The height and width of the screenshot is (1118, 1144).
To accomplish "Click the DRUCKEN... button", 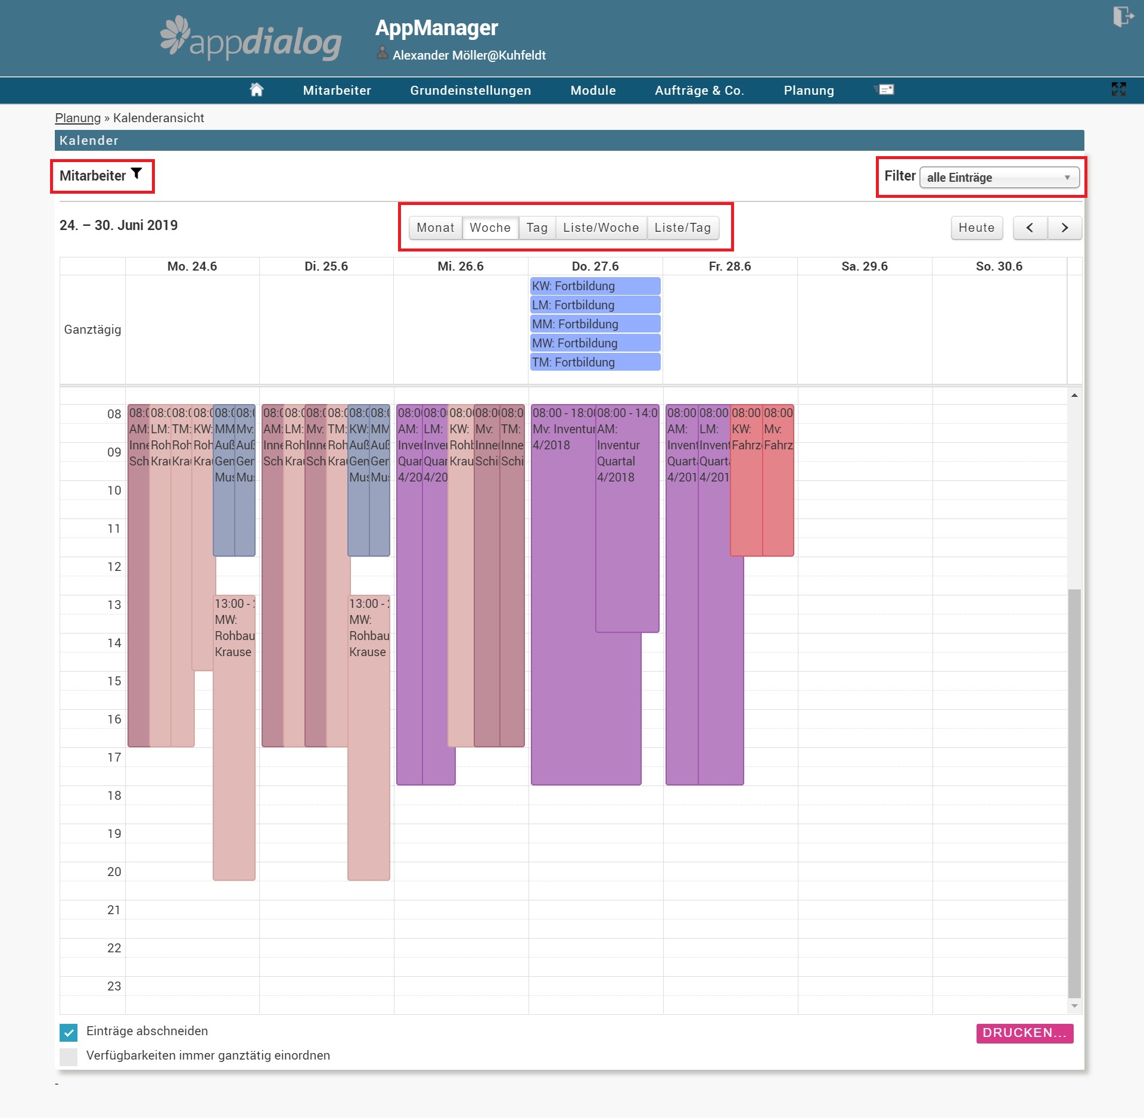I will coord(1024,1033).
